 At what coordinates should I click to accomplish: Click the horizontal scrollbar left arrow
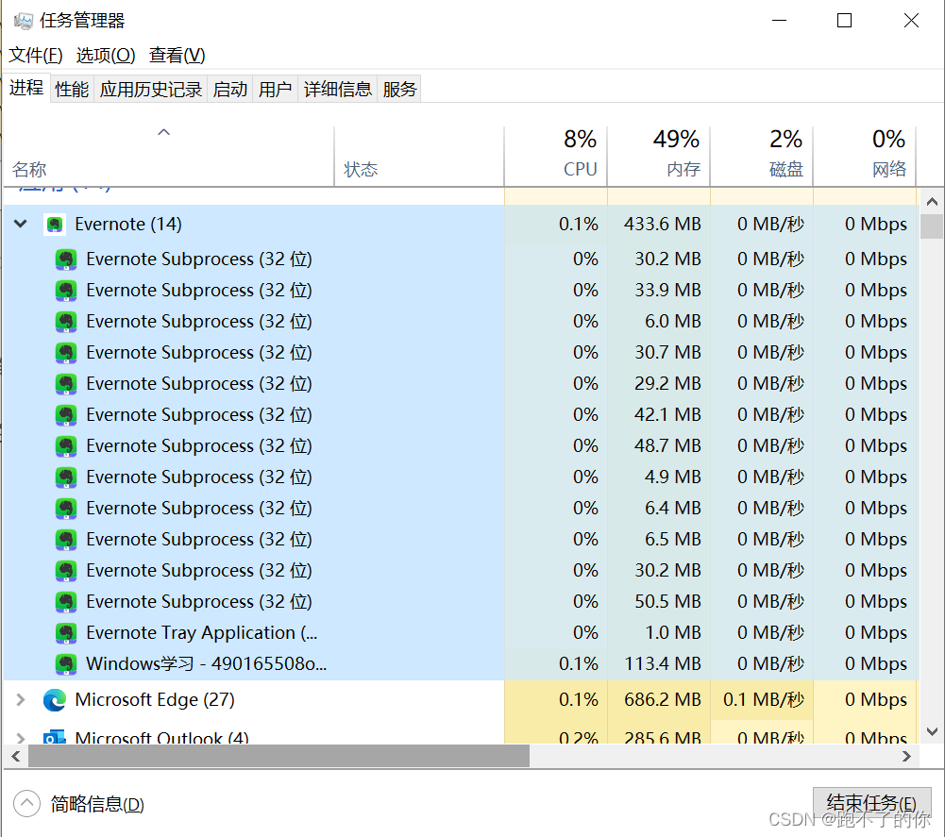click(x=16, y=756)
